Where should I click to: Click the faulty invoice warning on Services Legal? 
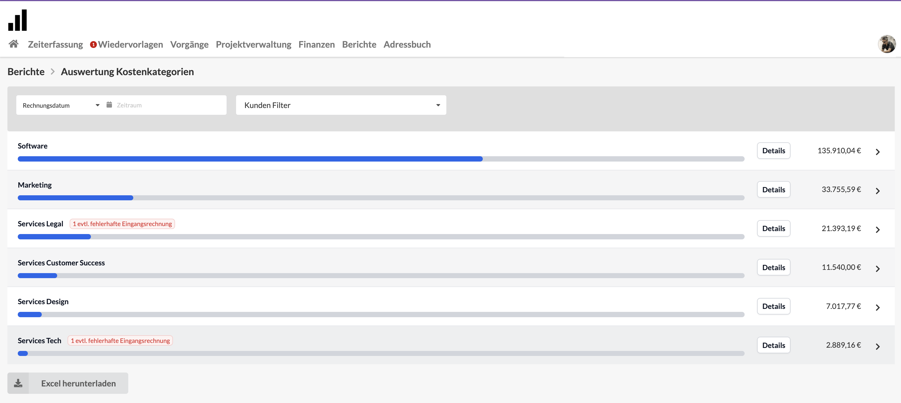[122, 224]
